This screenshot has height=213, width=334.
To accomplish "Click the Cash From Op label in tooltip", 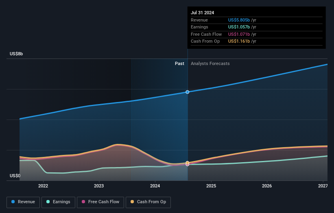I will [x=205, y=41].
